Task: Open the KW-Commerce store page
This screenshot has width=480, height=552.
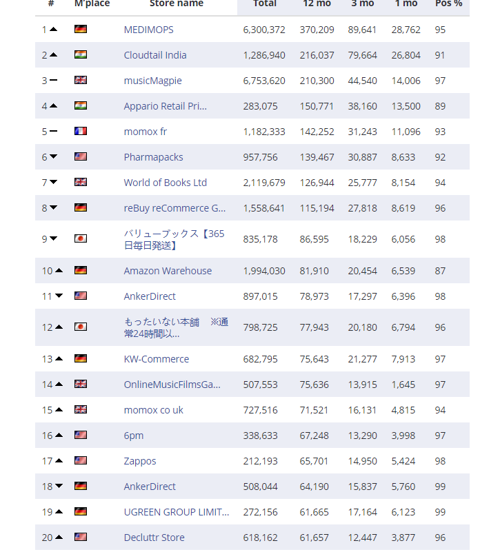Action: pyautogui.click(x=157, y=359)
